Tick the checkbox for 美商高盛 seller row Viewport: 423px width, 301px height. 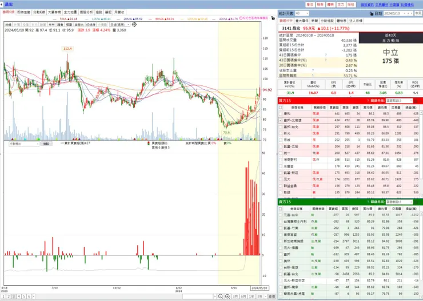[281, 235]
